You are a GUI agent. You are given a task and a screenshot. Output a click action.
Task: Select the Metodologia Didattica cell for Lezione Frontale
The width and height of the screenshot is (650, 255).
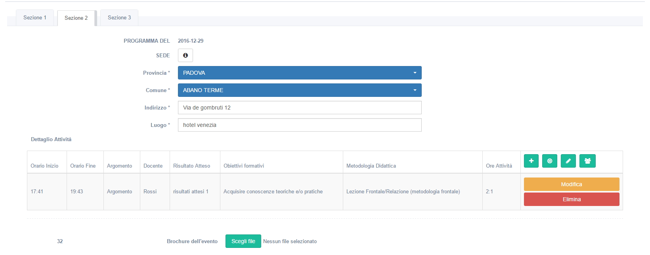(403, 192)
